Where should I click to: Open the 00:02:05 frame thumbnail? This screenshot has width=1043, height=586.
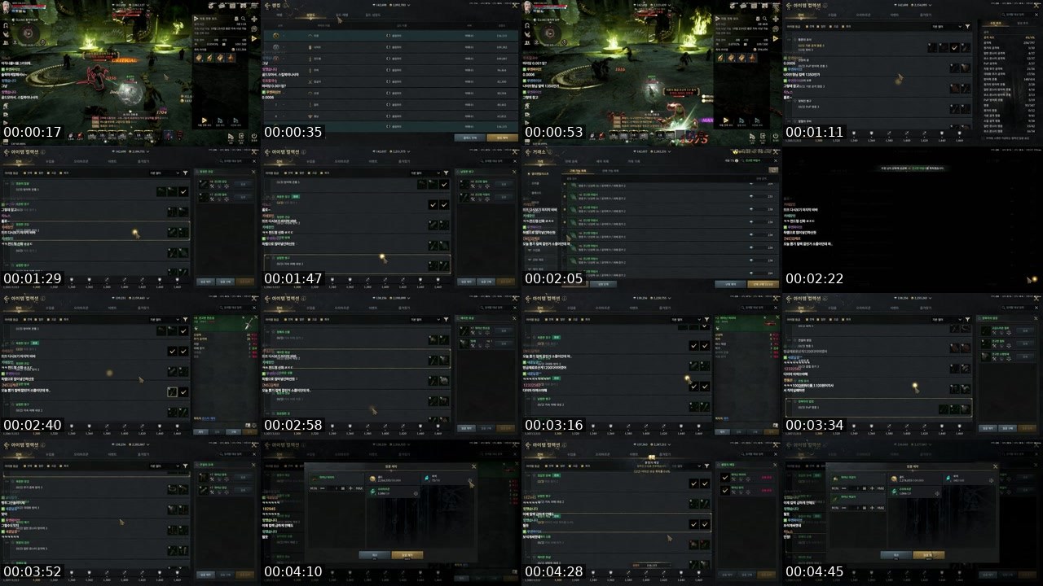pyautogui.click(x=652, y=220)
